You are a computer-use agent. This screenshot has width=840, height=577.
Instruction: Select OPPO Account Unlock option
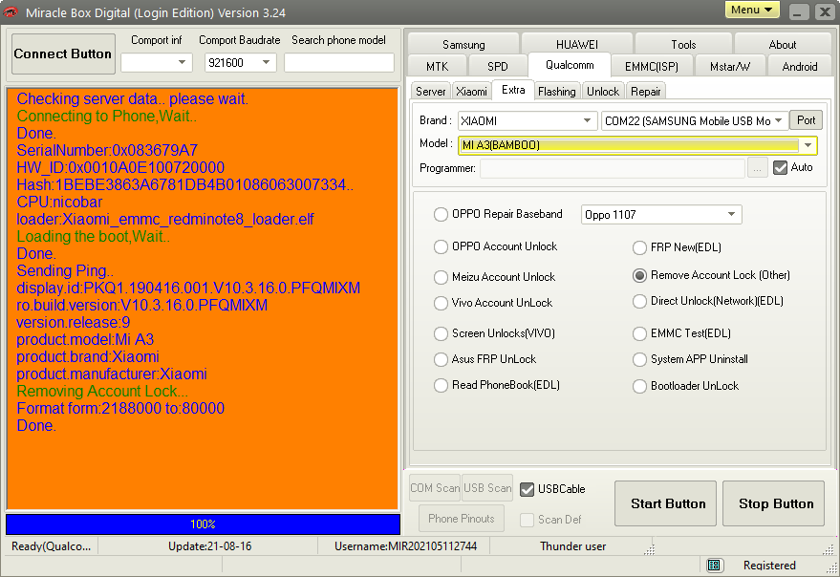pyautogui.click(x=441, y=246)
